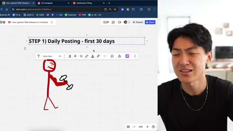Go to the browser home page
Image resolution: width=233 pixels, height=131 pixels.
[7, 9]
